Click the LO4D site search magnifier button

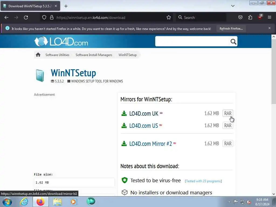point(233,42)
